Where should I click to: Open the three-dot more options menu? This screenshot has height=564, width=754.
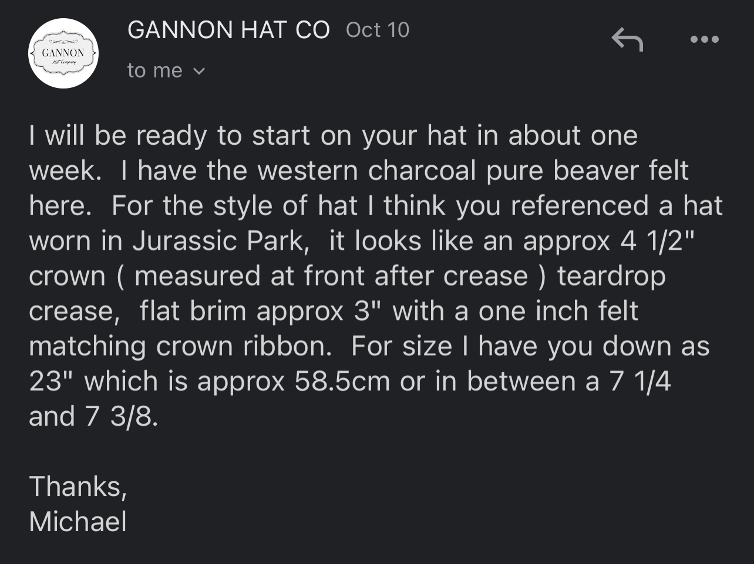(704, 39)
